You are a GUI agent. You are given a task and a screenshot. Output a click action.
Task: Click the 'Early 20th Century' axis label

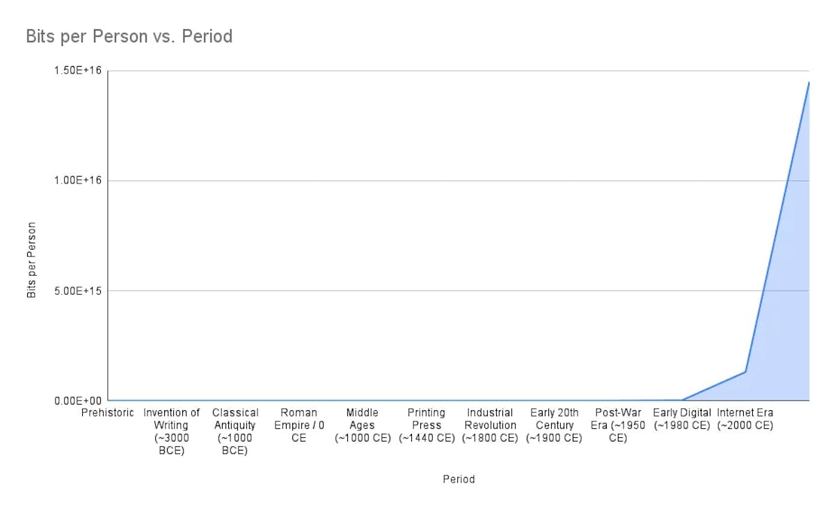pyautogui.click(x=554, y=425)
